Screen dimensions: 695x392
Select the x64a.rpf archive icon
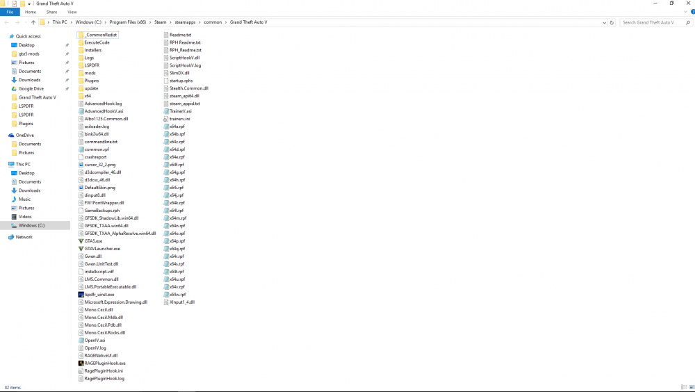(x=166, y=126)
